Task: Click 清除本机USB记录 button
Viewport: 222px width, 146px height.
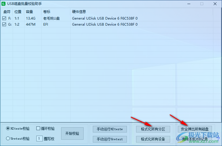Action: [195, 139]
